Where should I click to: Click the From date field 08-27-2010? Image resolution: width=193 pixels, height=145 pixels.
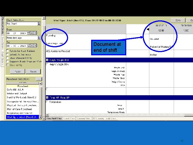[x=17, y=33]
